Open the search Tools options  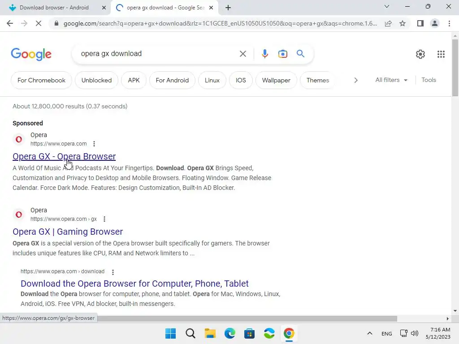tap(429, 80)
